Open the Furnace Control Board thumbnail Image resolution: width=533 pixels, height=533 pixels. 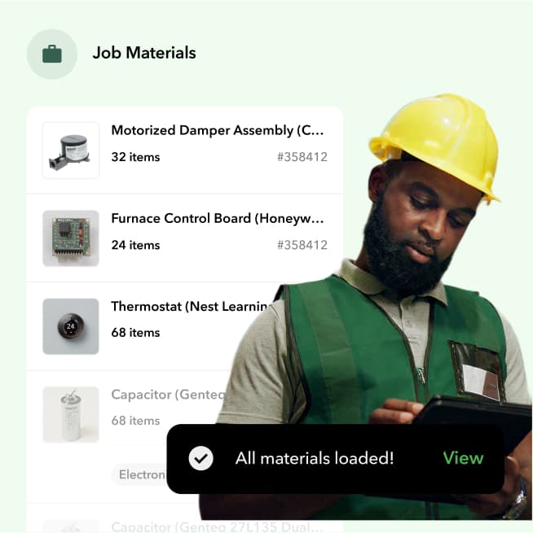(x=71, y=238)
